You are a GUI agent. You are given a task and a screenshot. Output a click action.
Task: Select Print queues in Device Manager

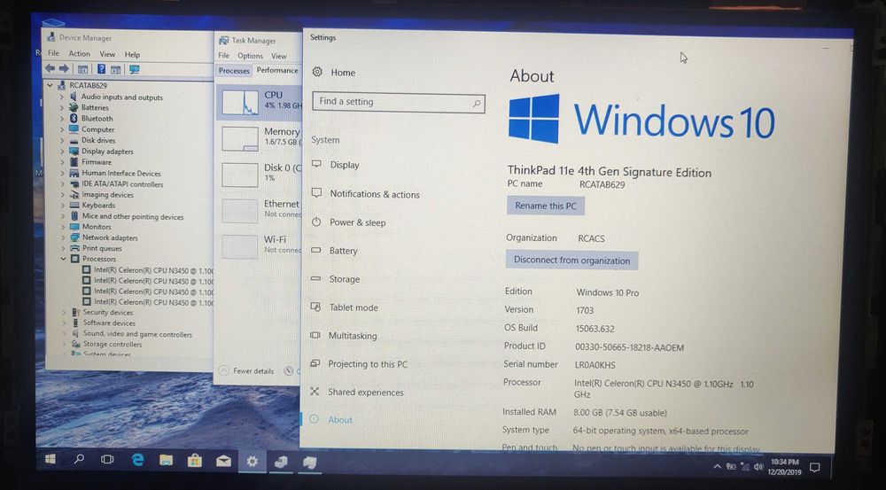102,248
